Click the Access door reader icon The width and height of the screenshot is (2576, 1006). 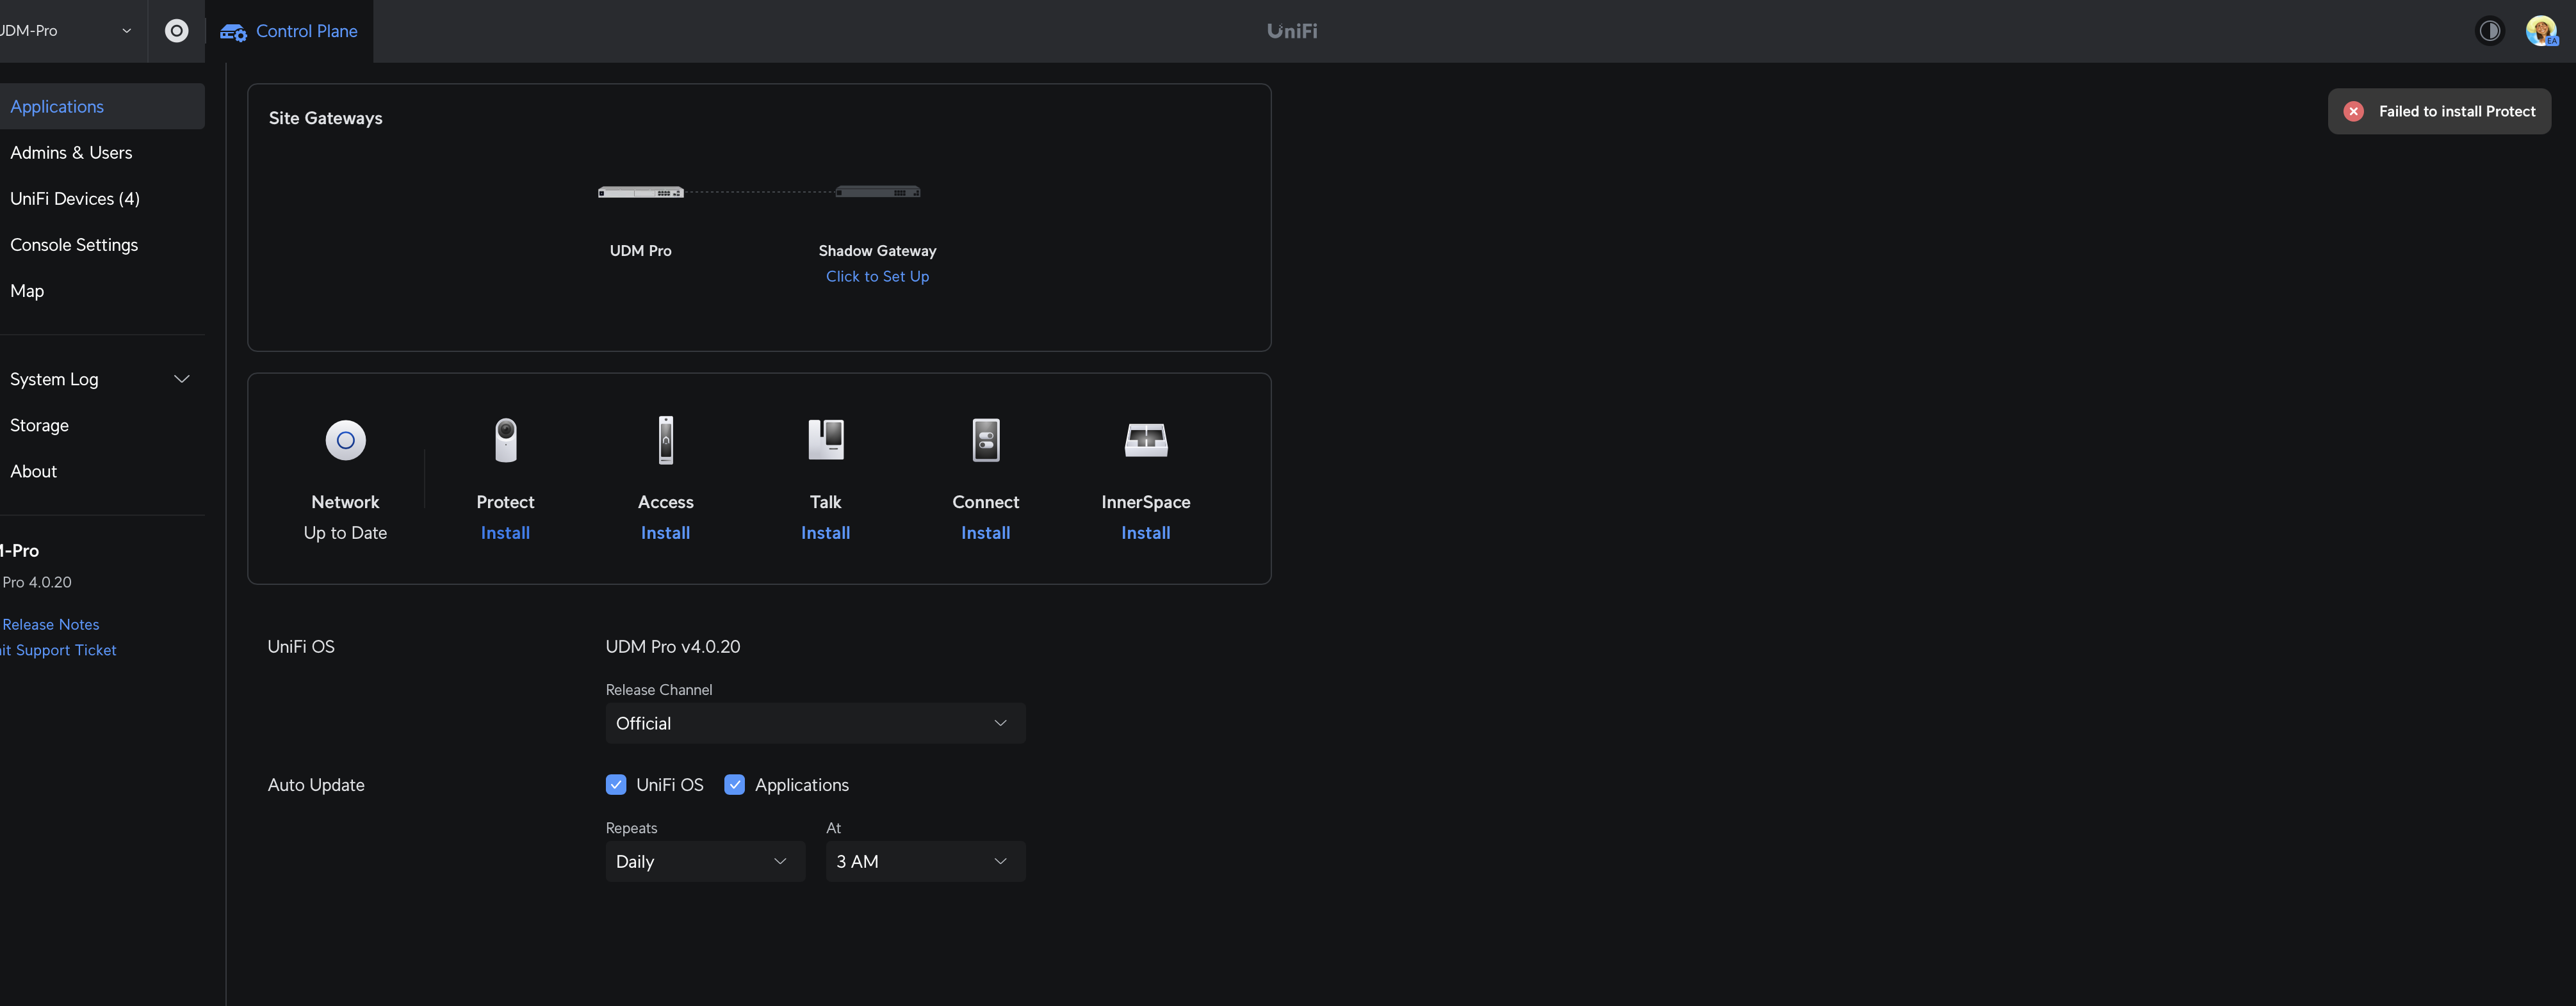pos(666,440)
